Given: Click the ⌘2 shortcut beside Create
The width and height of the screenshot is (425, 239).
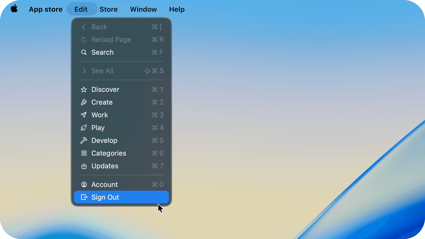Looking at the screenshot, I should tap(158, 102).
